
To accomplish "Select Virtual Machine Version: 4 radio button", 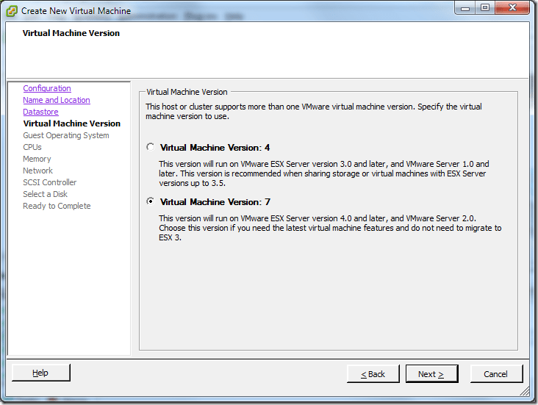I will coord(150,147).
